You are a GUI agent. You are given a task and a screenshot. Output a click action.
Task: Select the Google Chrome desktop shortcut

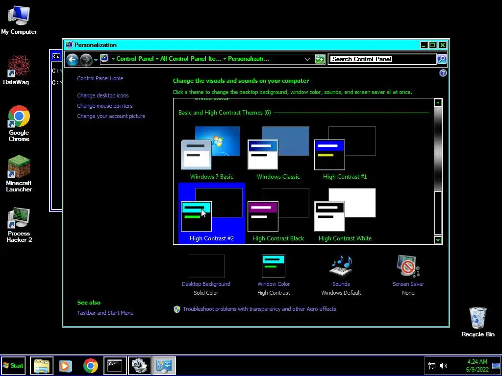click(19, 123)
